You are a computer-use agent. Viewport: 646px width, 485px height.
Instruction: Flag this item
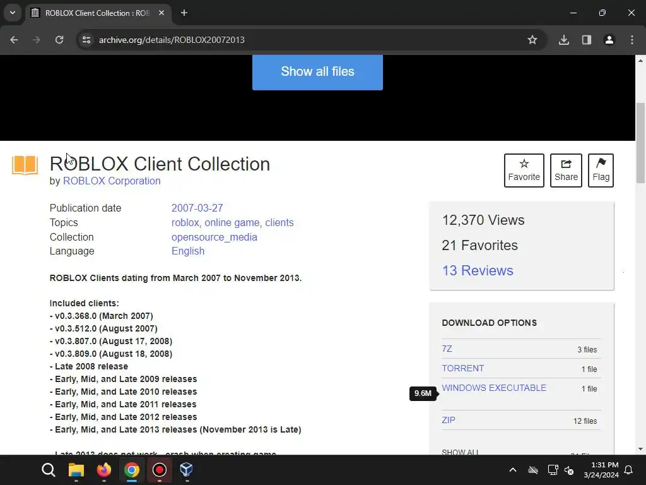click(x=601, y=171)
